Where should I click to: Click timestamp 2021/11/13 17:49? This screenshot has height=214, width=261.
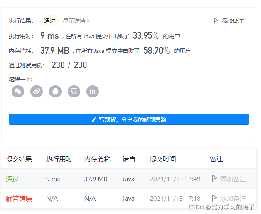pos(175,179)
